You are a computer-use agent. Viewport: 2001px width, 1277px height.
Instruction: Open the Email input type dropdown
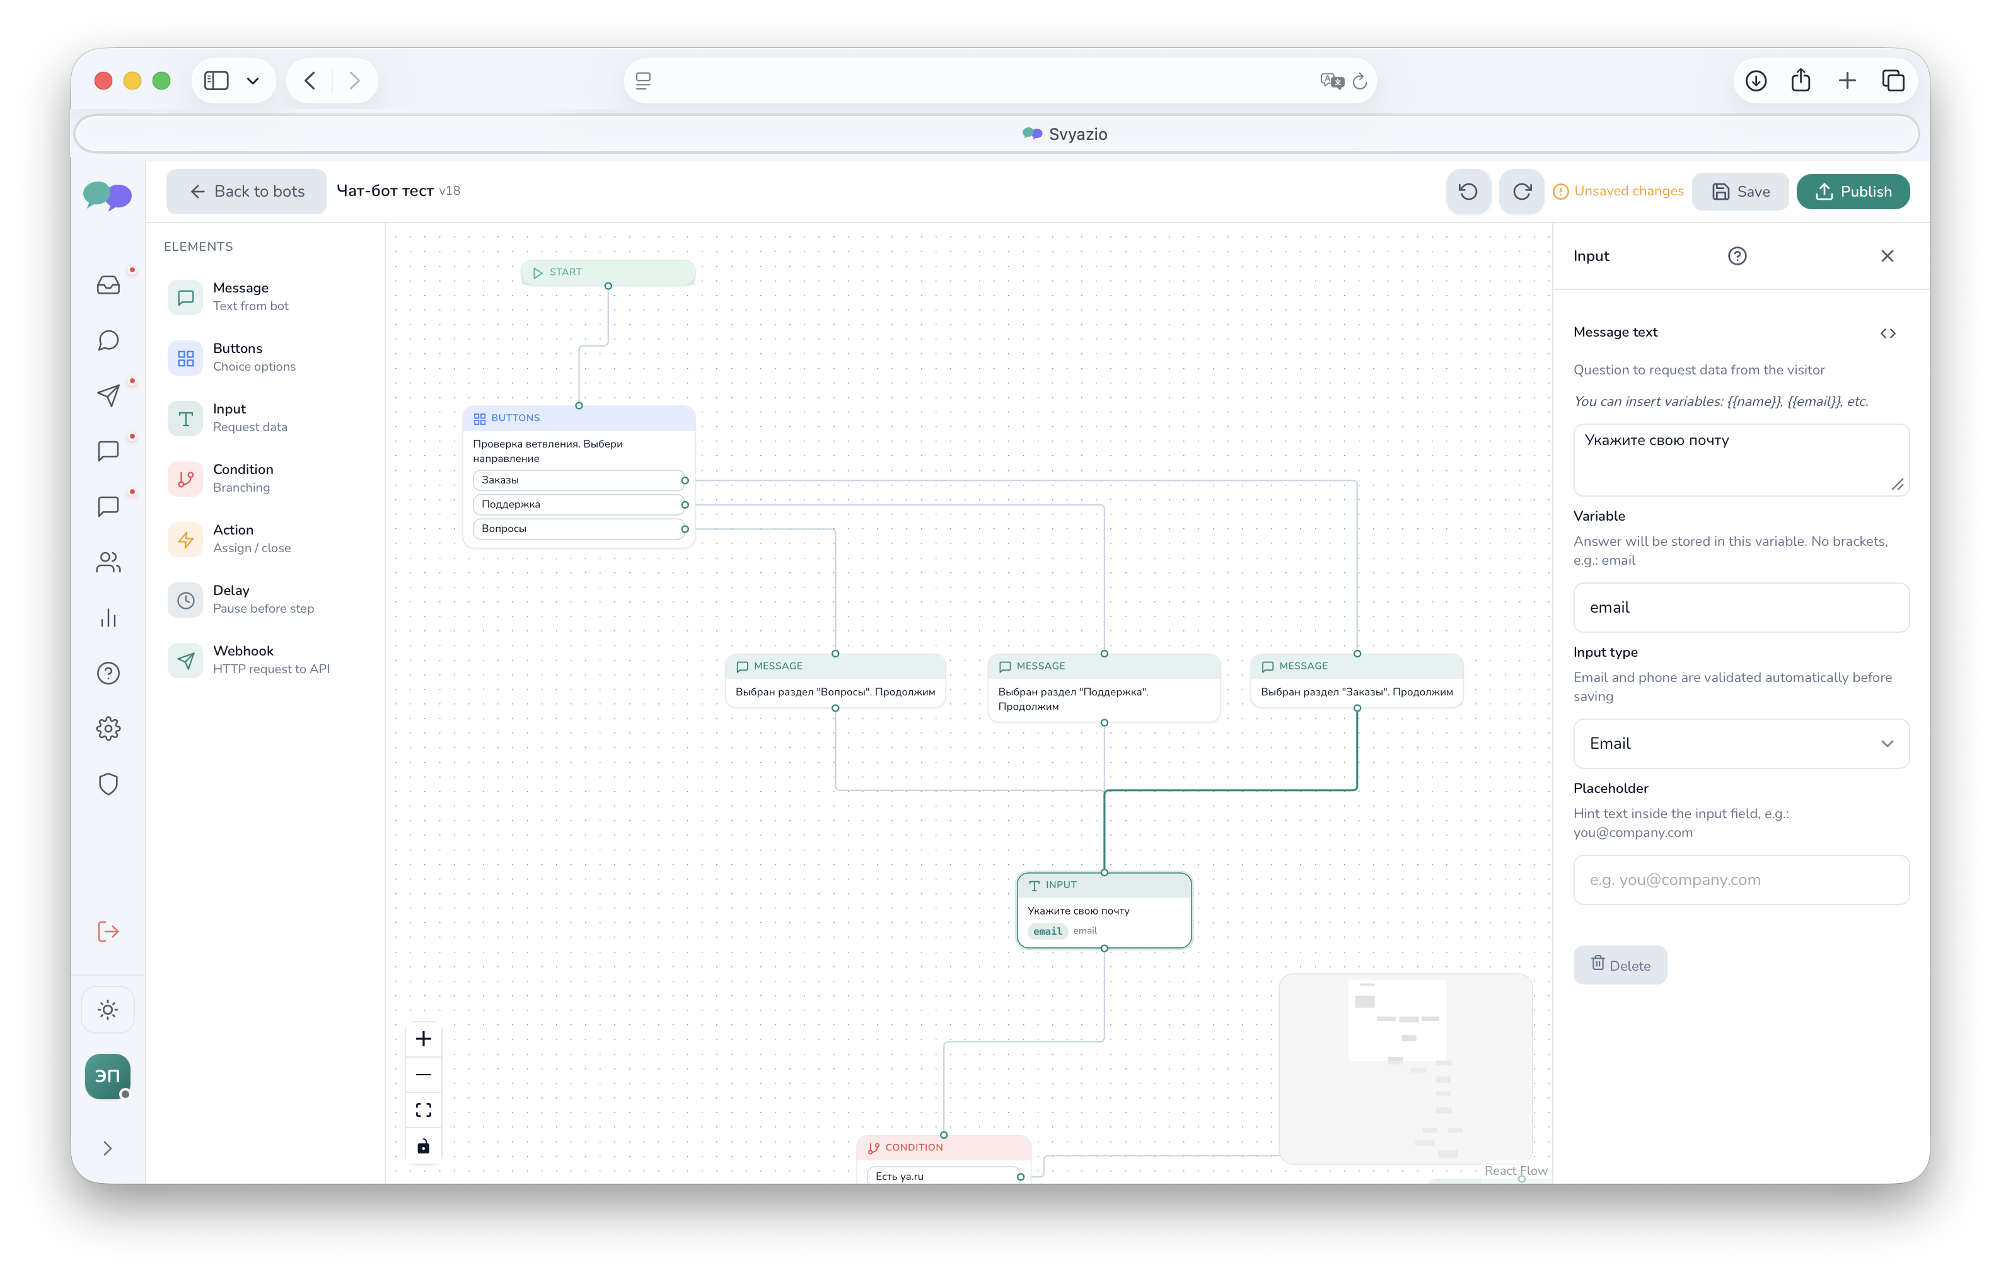click(x=1741, y=743)
